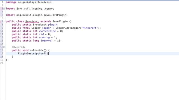Click the 'running' variable on line 12
Image resolution: width=179 pixels, height=100 pixels.
coord(44,37)
